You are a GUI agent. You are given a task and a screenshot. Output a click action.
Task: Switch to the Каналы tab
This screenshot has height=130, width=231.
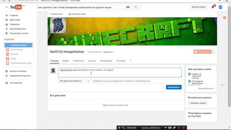pos(92,61)
